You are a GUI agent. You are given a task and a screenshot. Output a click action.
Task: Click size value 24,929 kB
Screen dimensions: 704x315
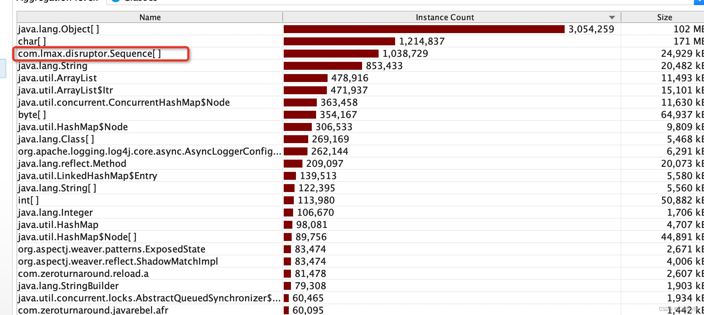[x=682, y=54]
